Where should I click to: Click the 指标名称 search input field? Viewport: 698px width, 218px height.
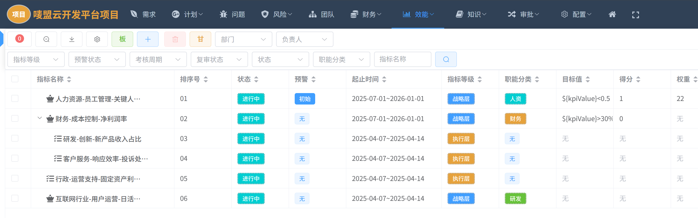[x=402, y=59]
